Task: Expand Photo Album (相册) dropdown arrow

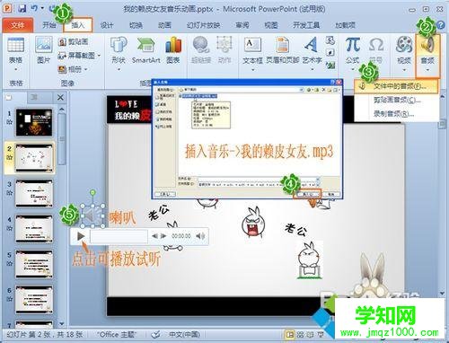Action: (85, 69)
